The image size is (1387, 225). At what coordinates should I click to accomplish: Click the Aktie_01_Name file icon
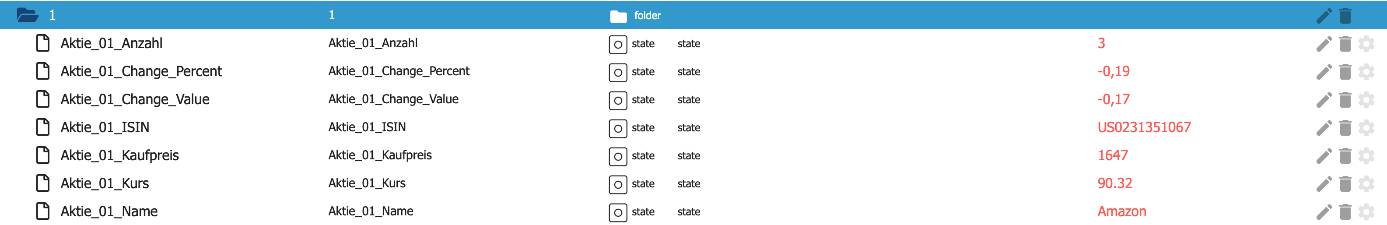coord(42,211)
